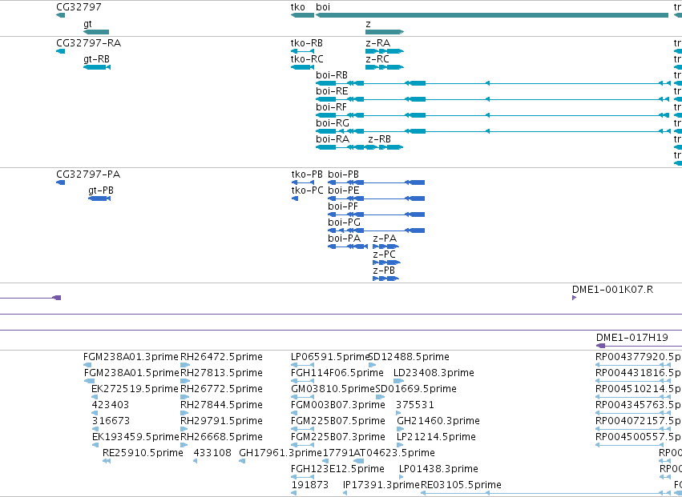Open the boi-PB protein label
Viewport: 682px width, 497px height.
[344, 174]
